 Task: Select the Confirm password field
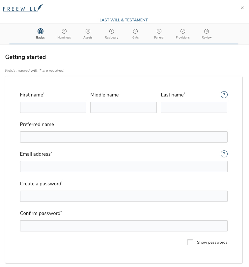(124, 226)
